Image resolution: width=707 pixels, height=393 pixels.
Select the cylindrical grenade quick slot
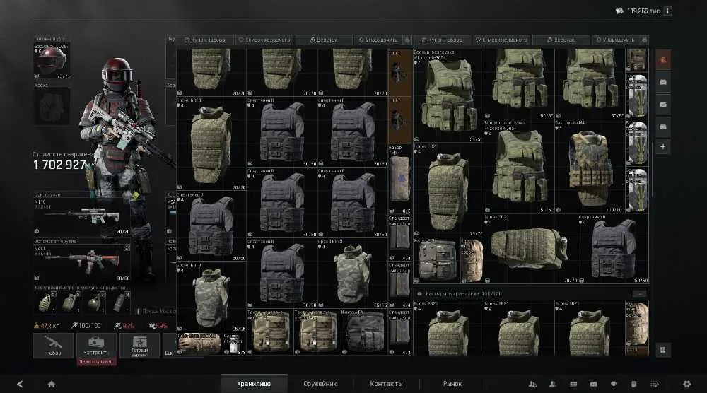[119, 303]
